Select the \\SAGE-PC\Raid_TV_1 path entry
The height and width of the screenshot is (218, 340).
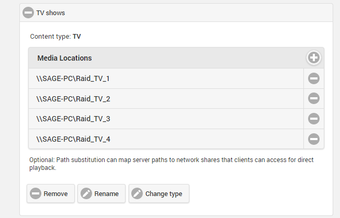[73, 78]
